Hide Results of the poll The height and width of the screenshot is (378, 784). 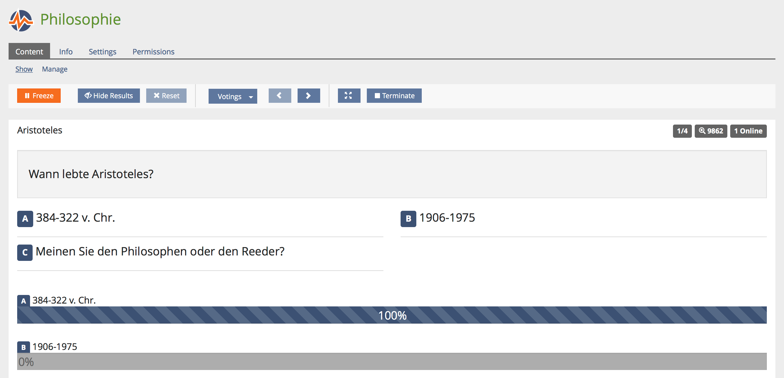pos(109,96)
